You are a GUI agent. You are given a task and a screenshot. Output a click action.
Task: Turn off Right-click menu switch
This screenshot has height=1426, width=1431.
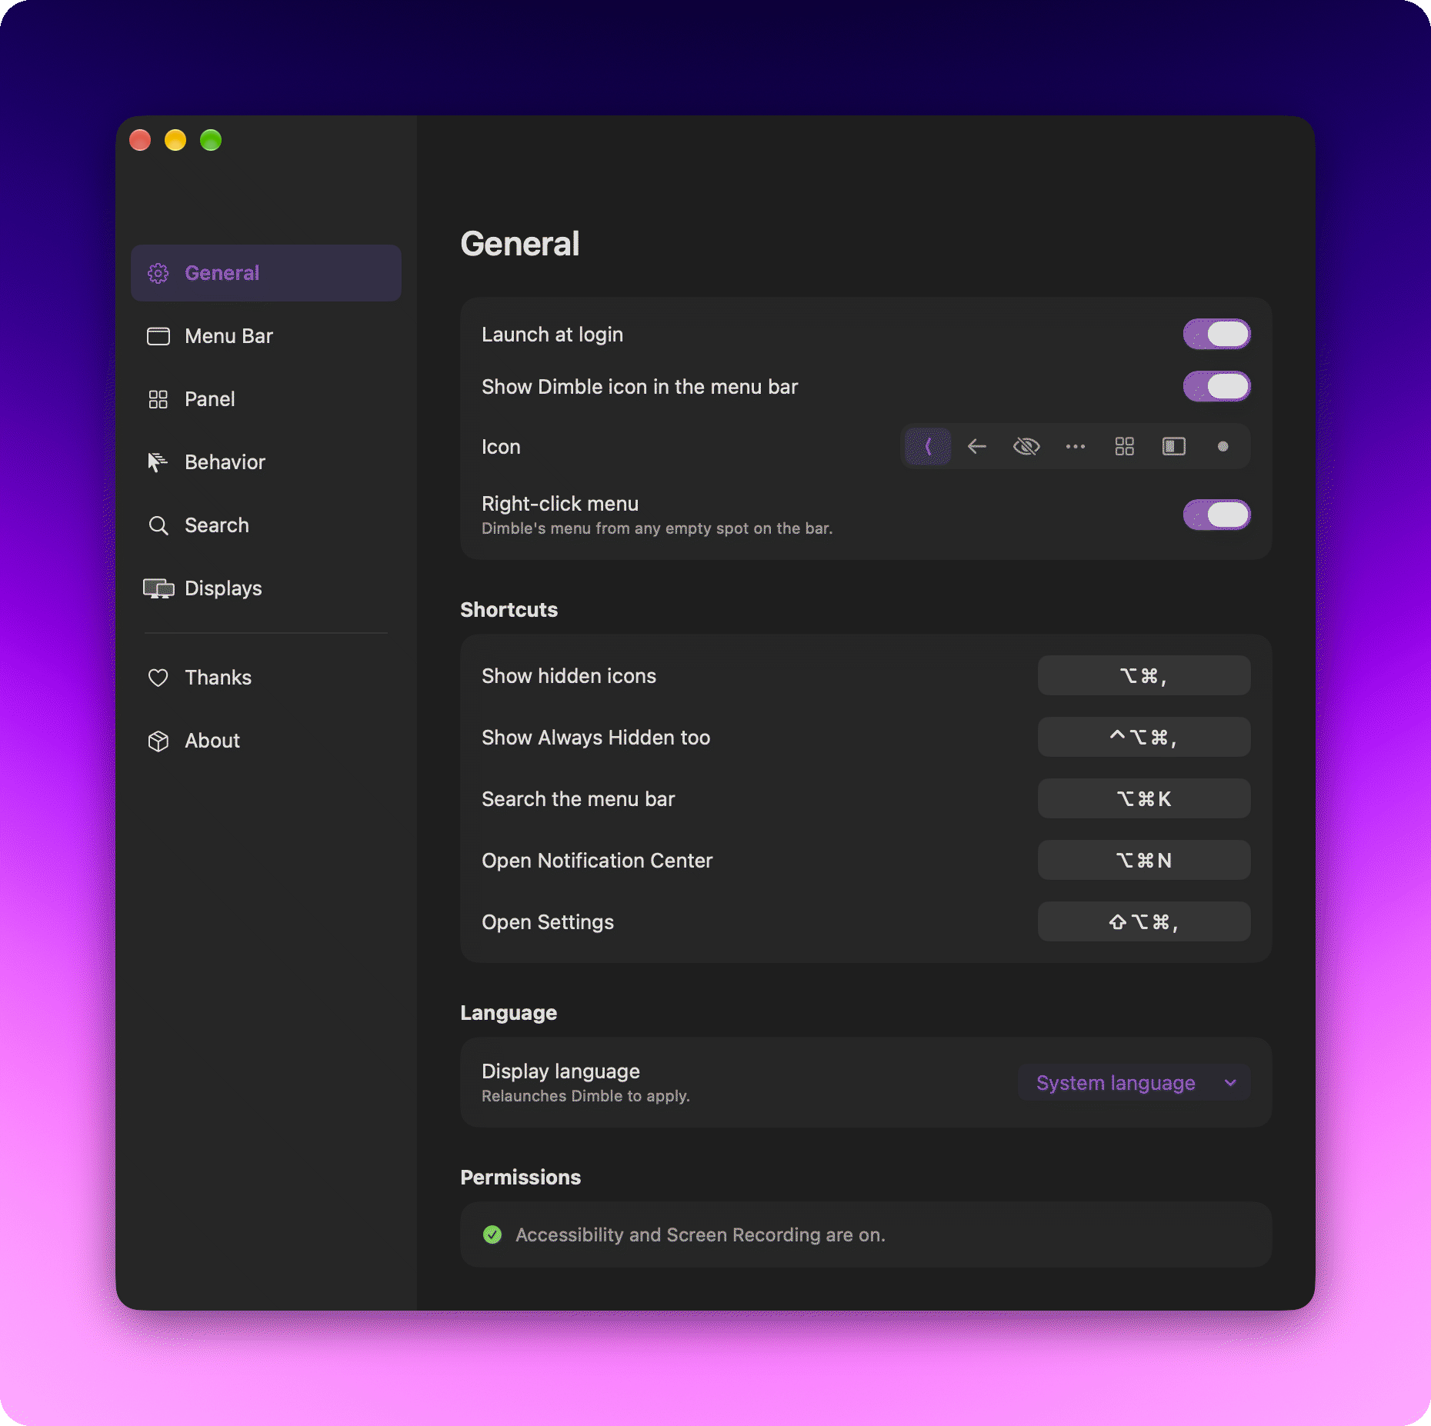click(1216, 515)
